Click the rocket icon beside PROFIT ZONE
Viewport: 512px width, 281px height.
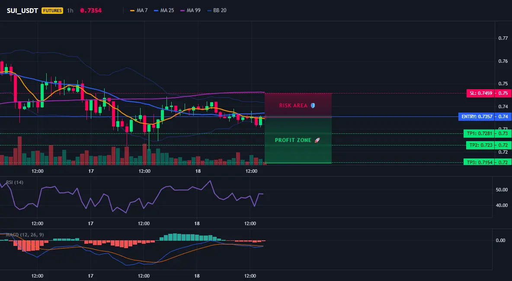[317, 140]
